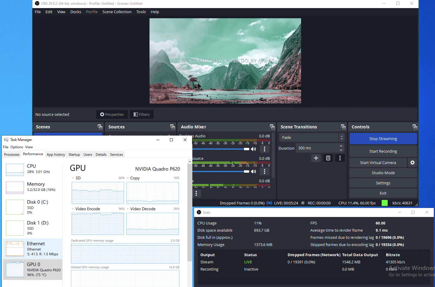Open virtual camera settings gear
435x287 pixels.
(x=413, y=163)
